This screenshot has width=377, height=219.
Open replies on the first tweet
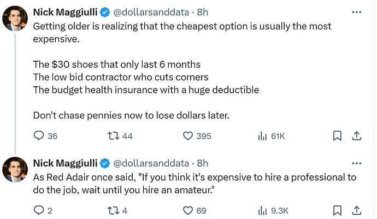45,136
